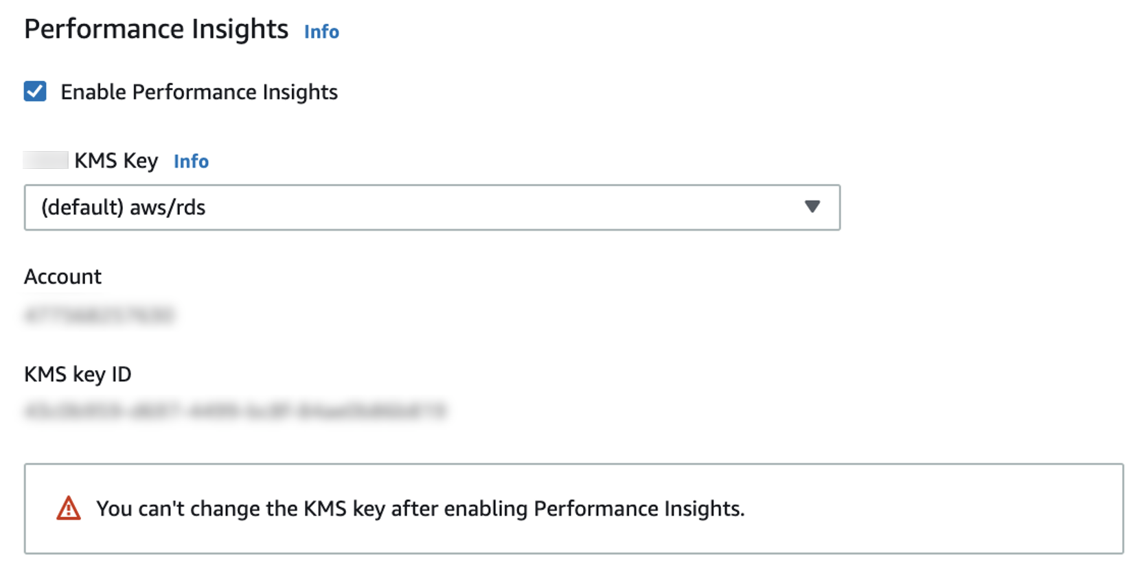Click the middle of the KMS Key select field
Screen dimensions: 1144x574
coord(432,207)
